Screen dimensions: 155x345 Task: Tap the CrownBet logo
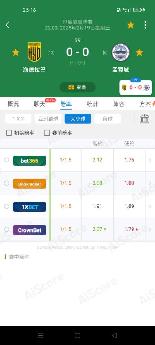click(x=30, y=230)
